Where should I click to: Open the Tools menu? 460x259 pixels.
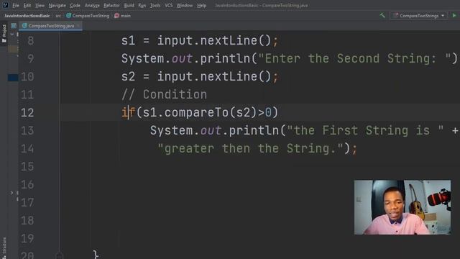click(x=155, y=5)
